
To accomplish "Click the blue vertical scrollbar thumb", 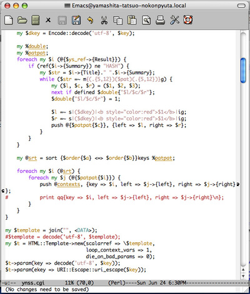I will tap(243, 71).
